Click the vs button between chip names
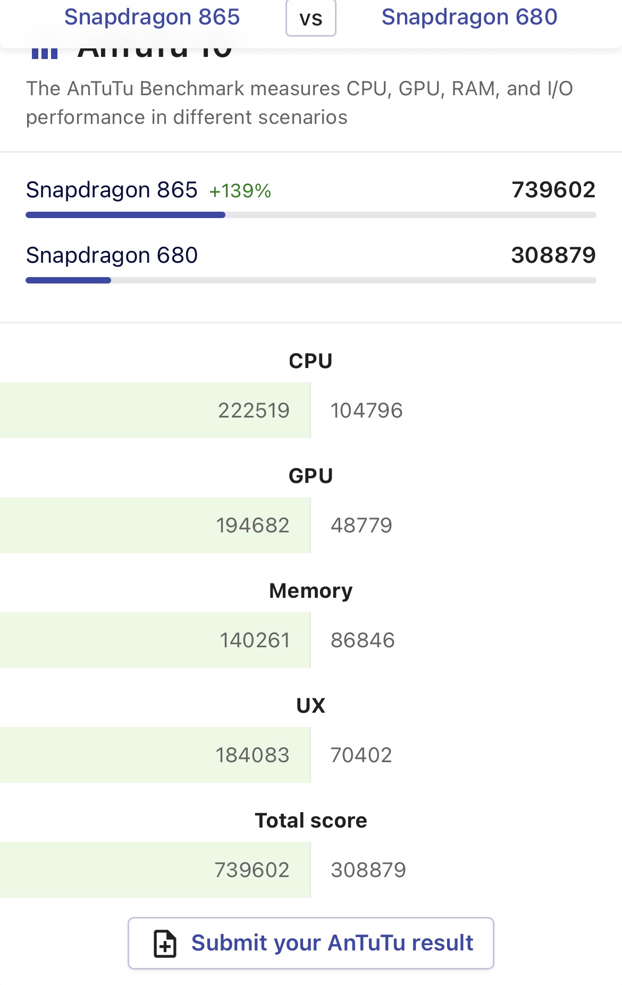This screenshot has height=985, width=622. (311, 19)
